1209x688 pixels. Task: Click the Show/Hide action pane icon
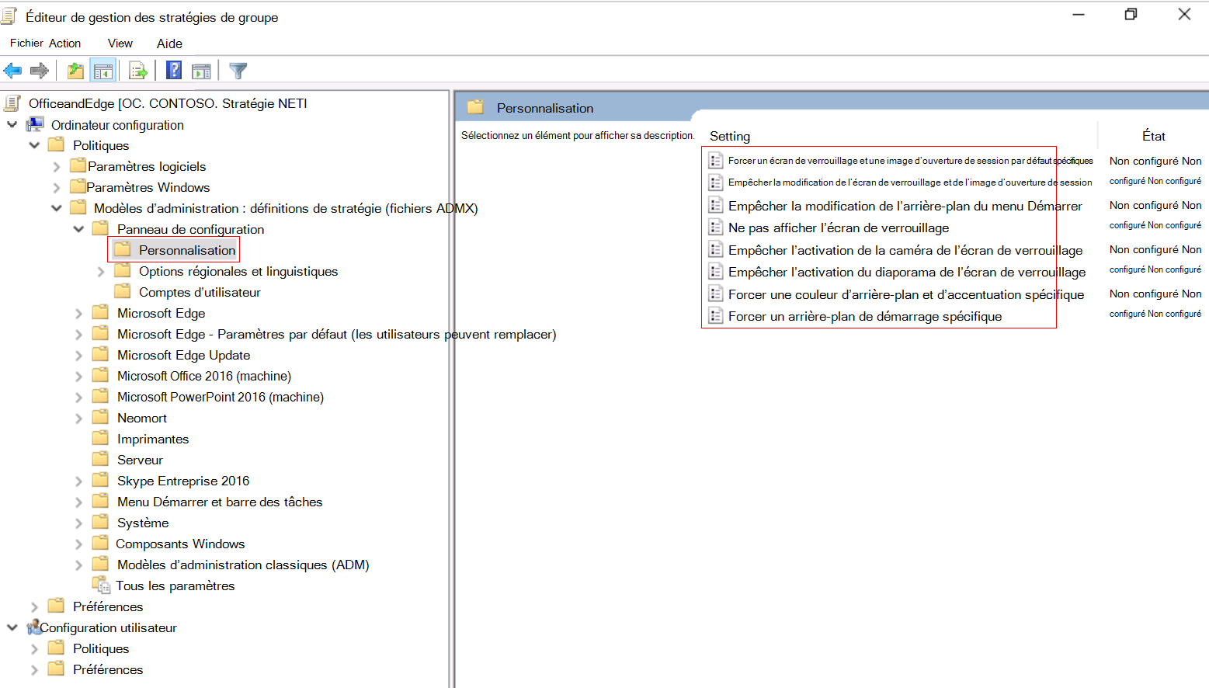202,70
